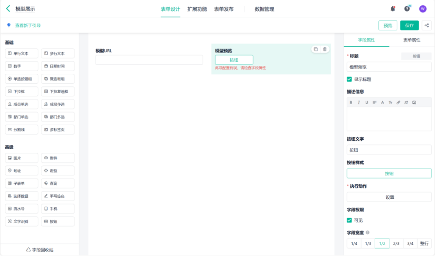
Task: Add a 成员单选 field component
Action: point(22,104)
